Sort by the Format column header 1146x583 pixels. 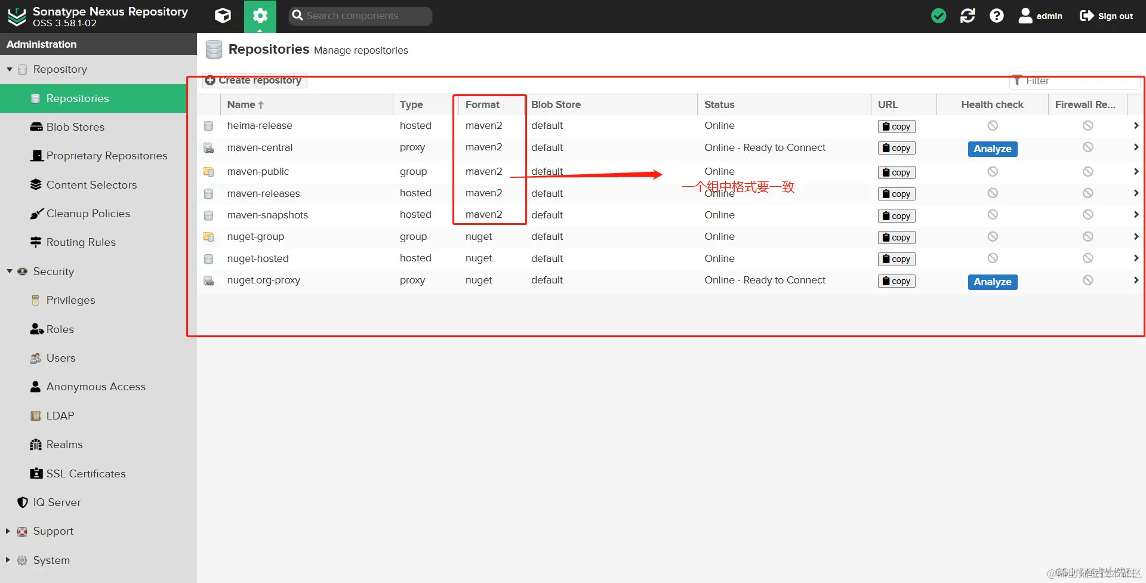(491, 104)
